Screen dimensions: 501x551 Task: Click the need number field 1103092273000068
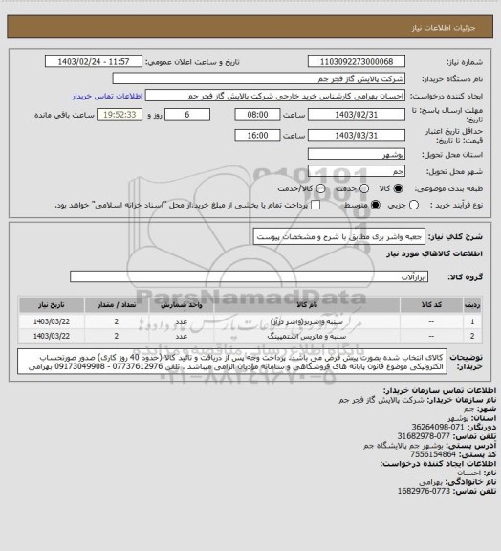pos(357,61)
